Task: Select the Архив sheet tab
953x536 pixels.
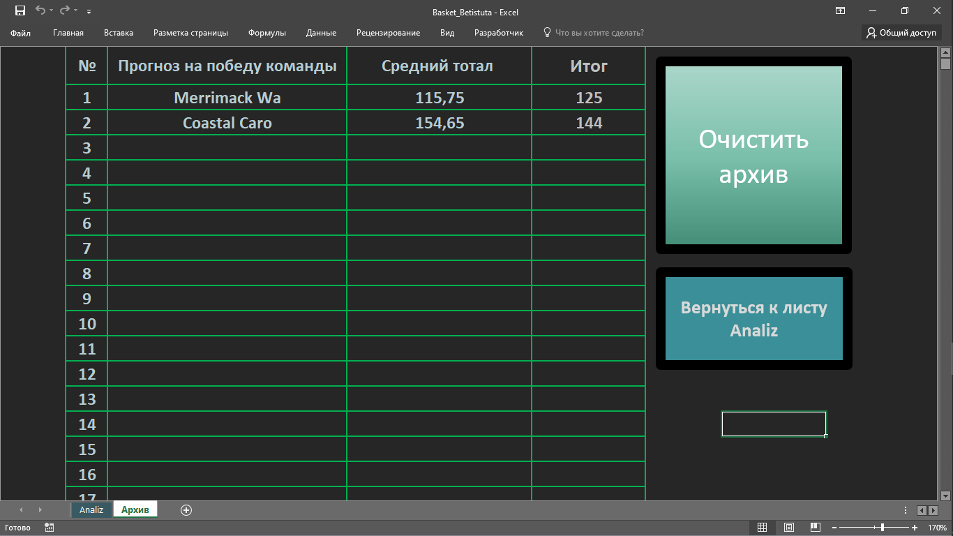Action: click(x=135, y=509)
